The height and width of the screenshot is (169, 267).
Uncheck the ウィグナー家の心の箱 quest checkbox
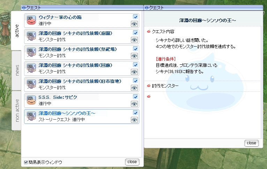click(135, 17)
